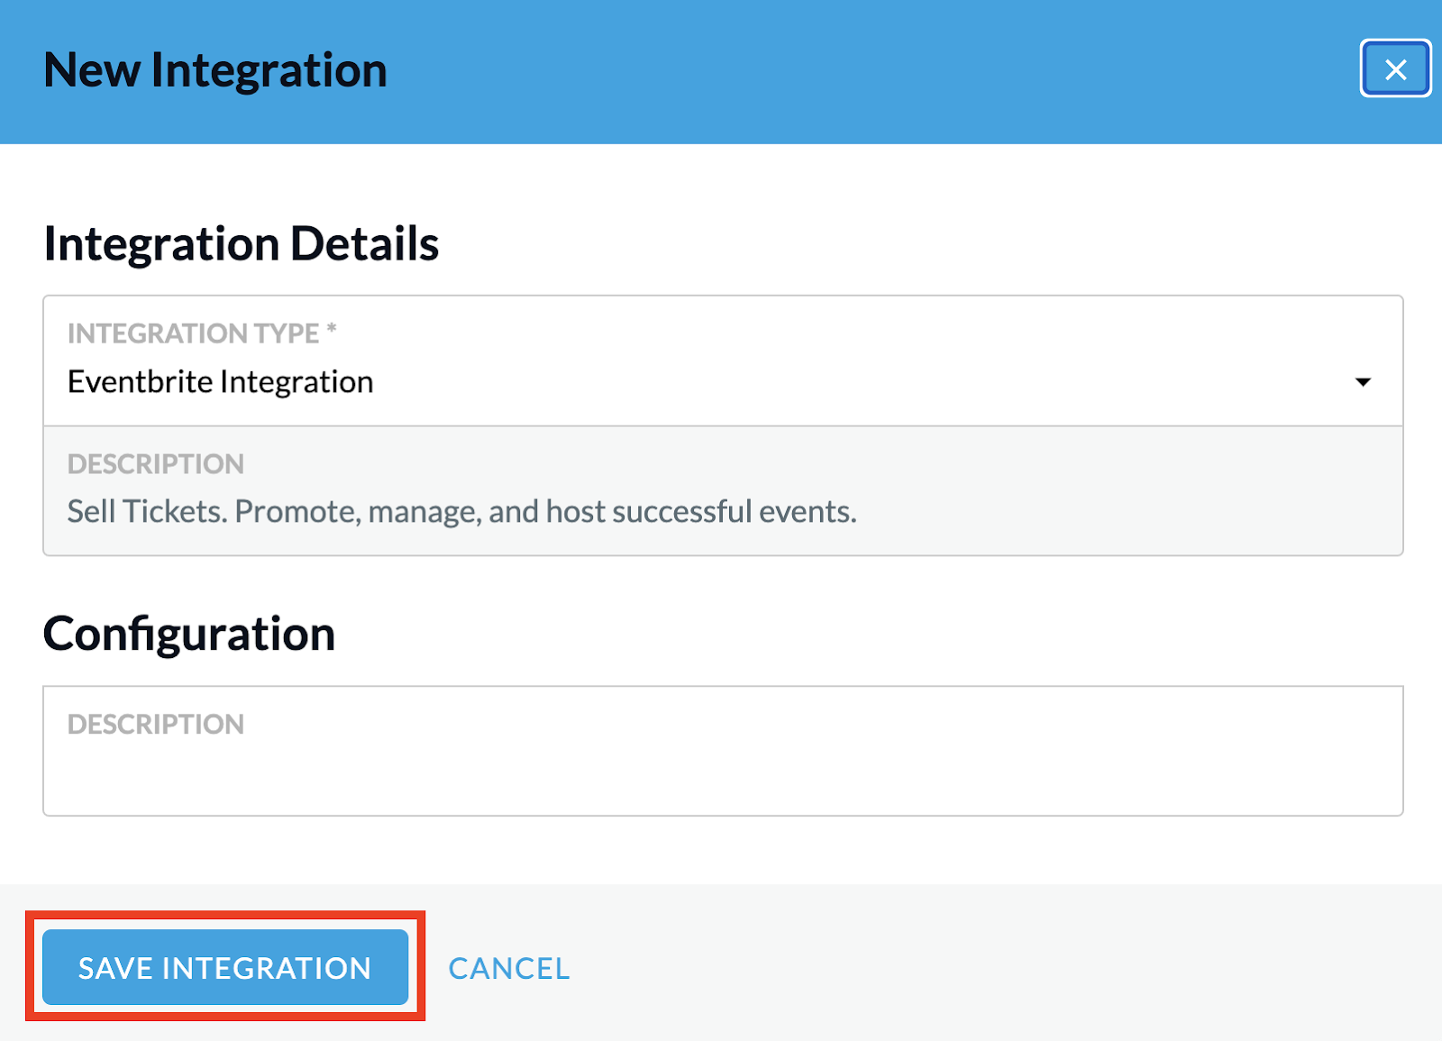Image resolution: width=1442 pixels, height=1041 pixels.
Task: Click the INTEGRATION TYPE field label
Action: coord(202,333)
